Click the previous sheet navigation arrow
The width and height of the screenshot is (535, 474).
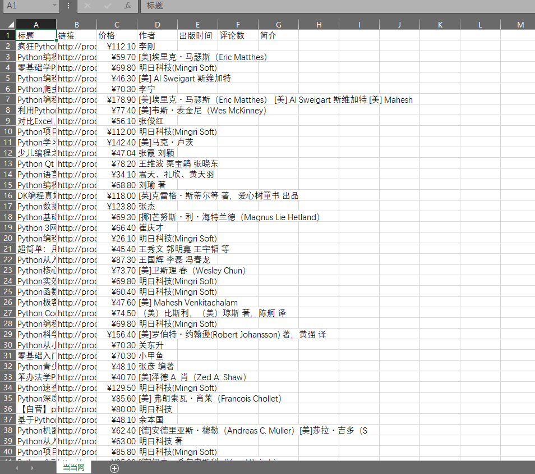tap(17, 468)
